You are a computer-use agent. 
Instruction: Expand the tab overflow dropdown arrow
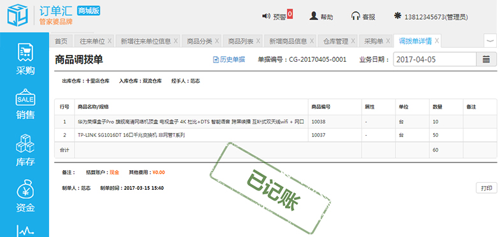(490, 41)
